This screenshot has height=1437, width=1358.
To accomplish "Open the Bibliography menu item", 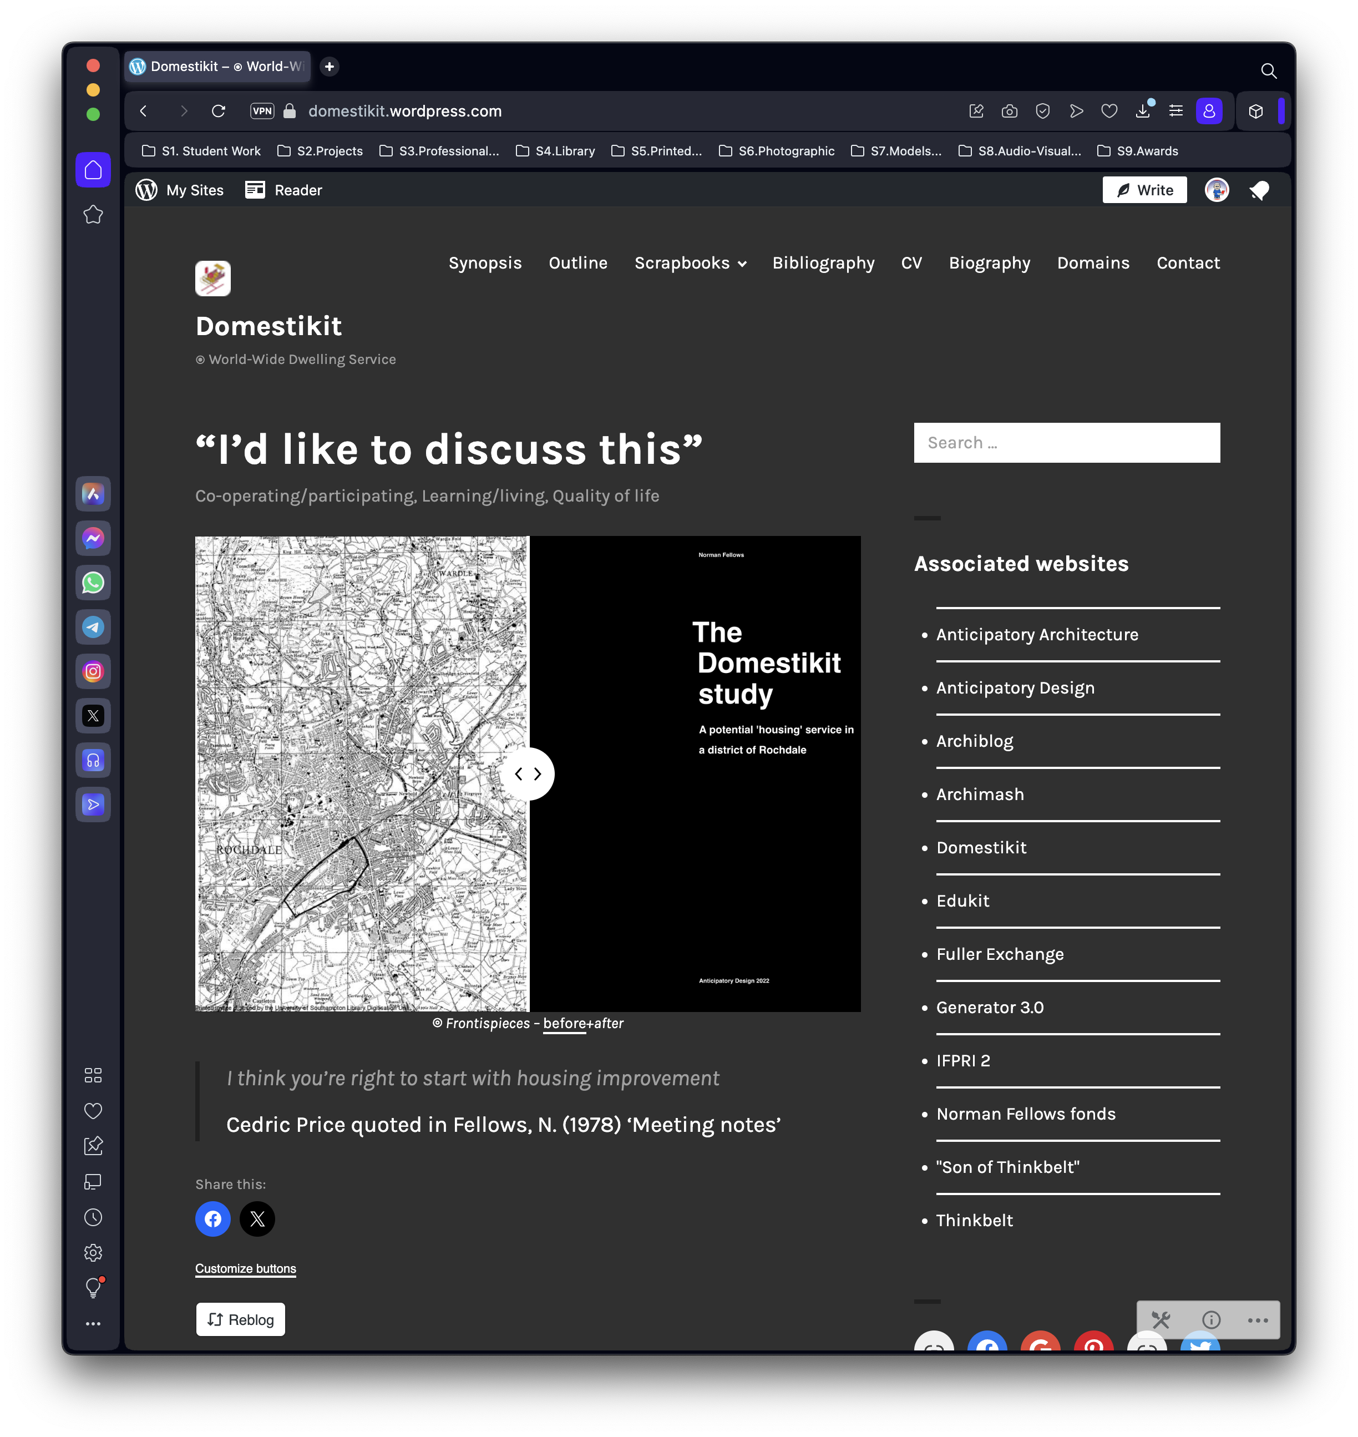I will [x=823, y=264].
